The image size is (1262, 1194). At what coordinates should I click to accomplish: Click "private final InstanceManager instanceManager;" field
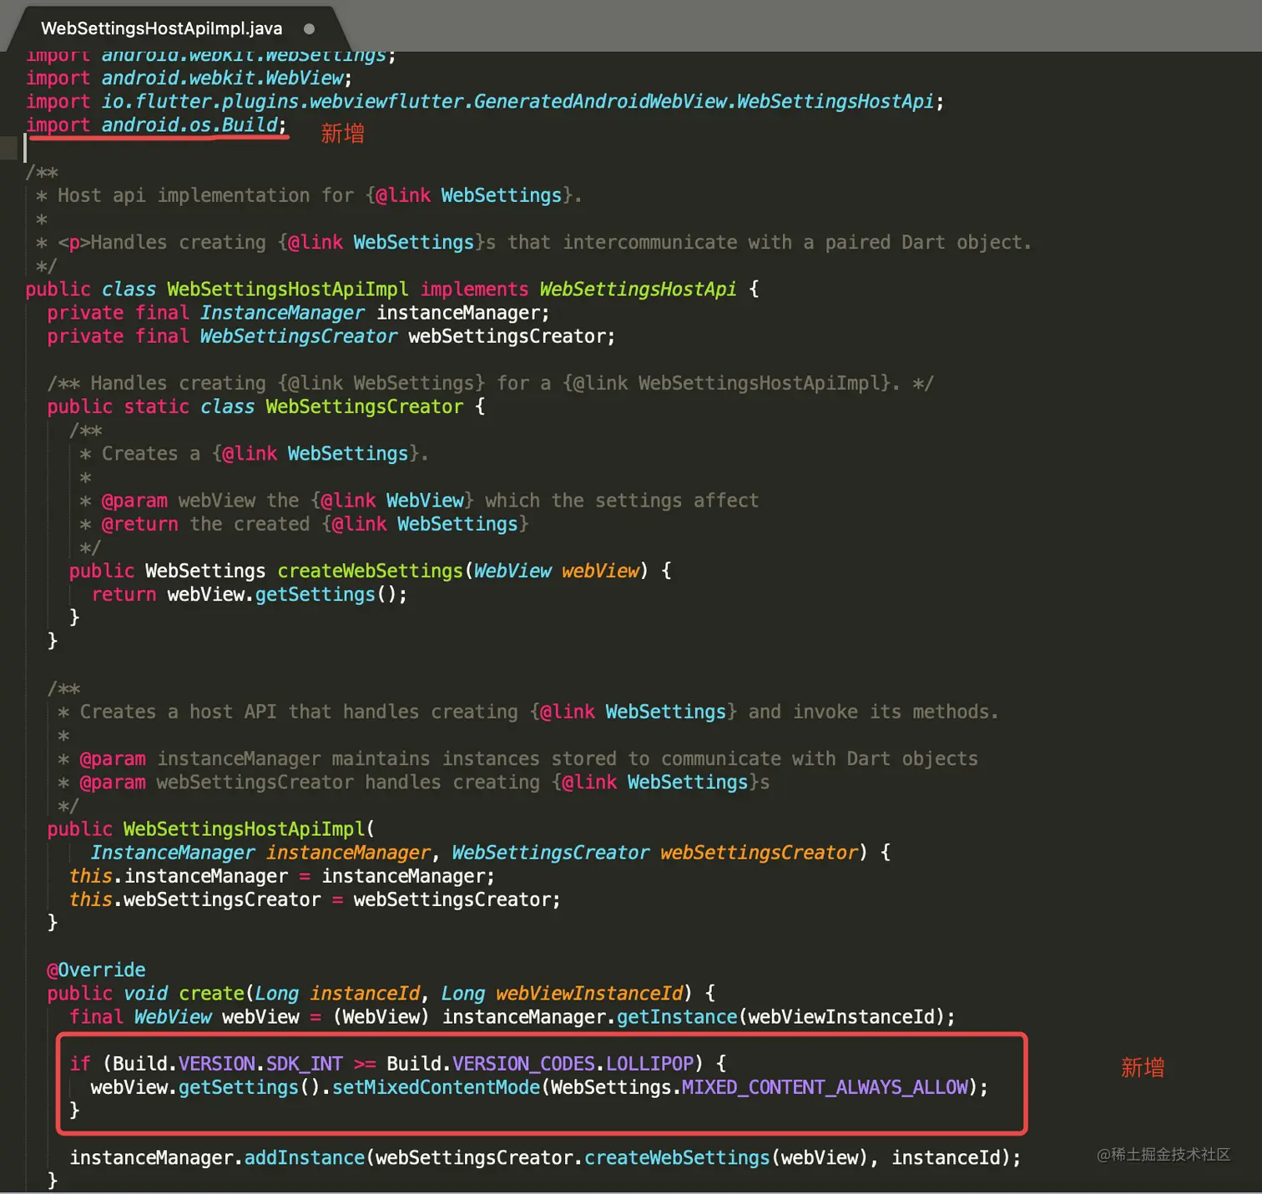click(x=298, y=312)
